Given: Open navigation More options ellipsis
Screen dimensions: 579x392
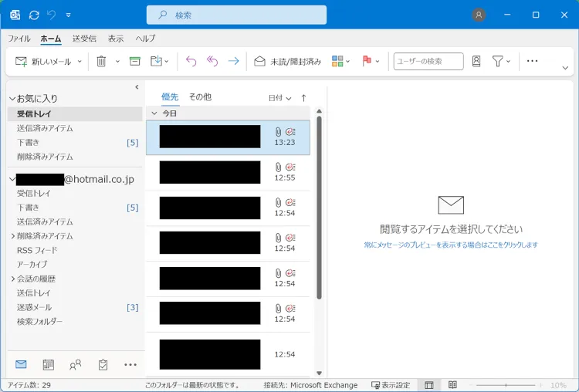Looking at the screenshot, I should click(x=130, y=365).
